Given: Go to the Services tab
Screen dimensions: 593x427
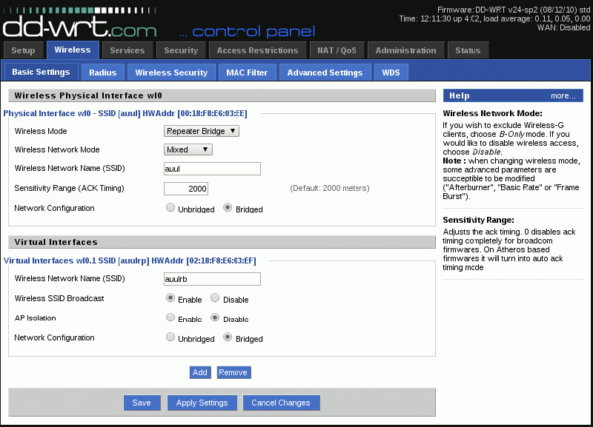Looking at the screenshot, I should (x=127, y=50).
